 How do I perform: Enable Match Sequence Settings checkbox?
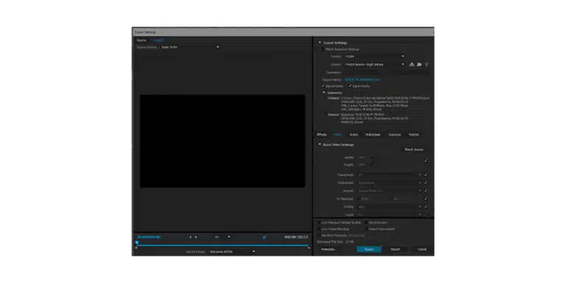pyautogui.click(x=323, y=49)
